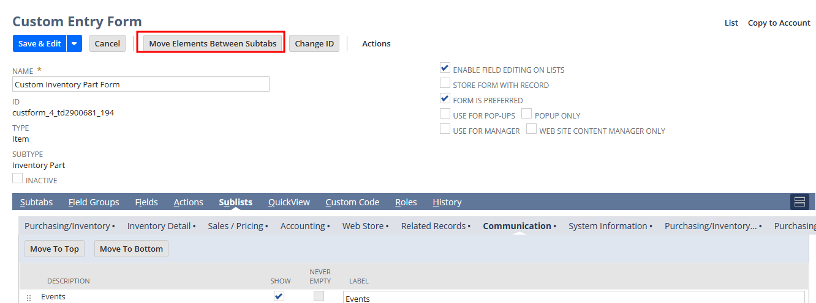Expand the Actions menu
This screenshot has width=816, height=303.
tap(376, 43)
